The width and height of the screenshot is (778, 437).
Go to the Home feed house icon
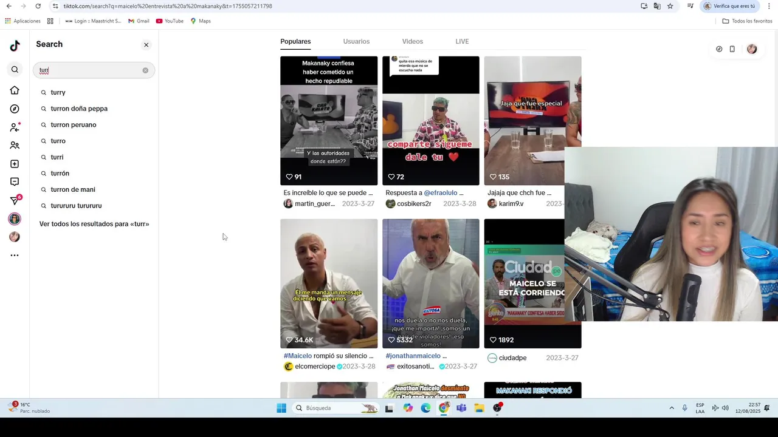tap(15, 90)
